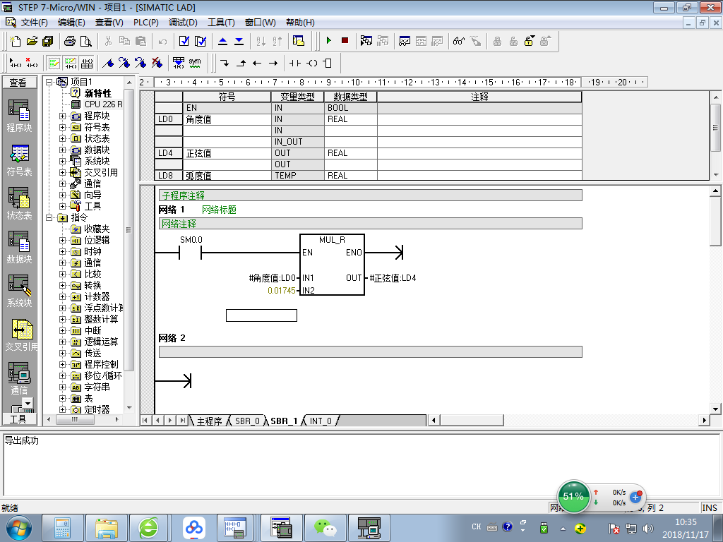Expand the 浮点数计算 instruction folder
Viewport: 723px width, 542px height.
[63, 308]
